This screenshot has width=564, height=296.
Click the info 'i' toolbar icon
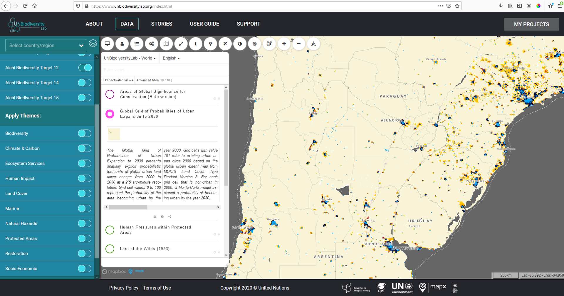pyautogui.click(x=196, y=44)
